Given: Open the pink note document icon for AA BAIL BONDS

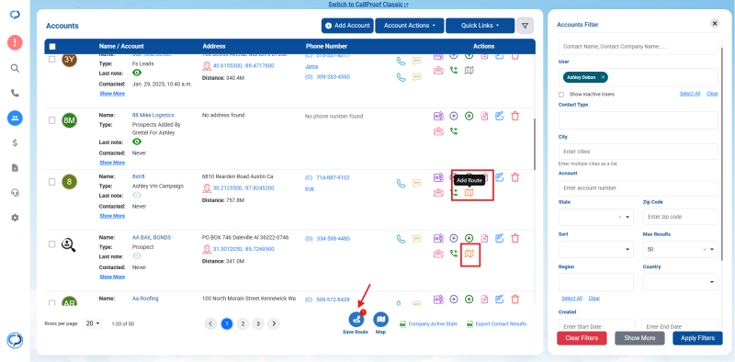Looking at the screenshot, I should [485, 238].
